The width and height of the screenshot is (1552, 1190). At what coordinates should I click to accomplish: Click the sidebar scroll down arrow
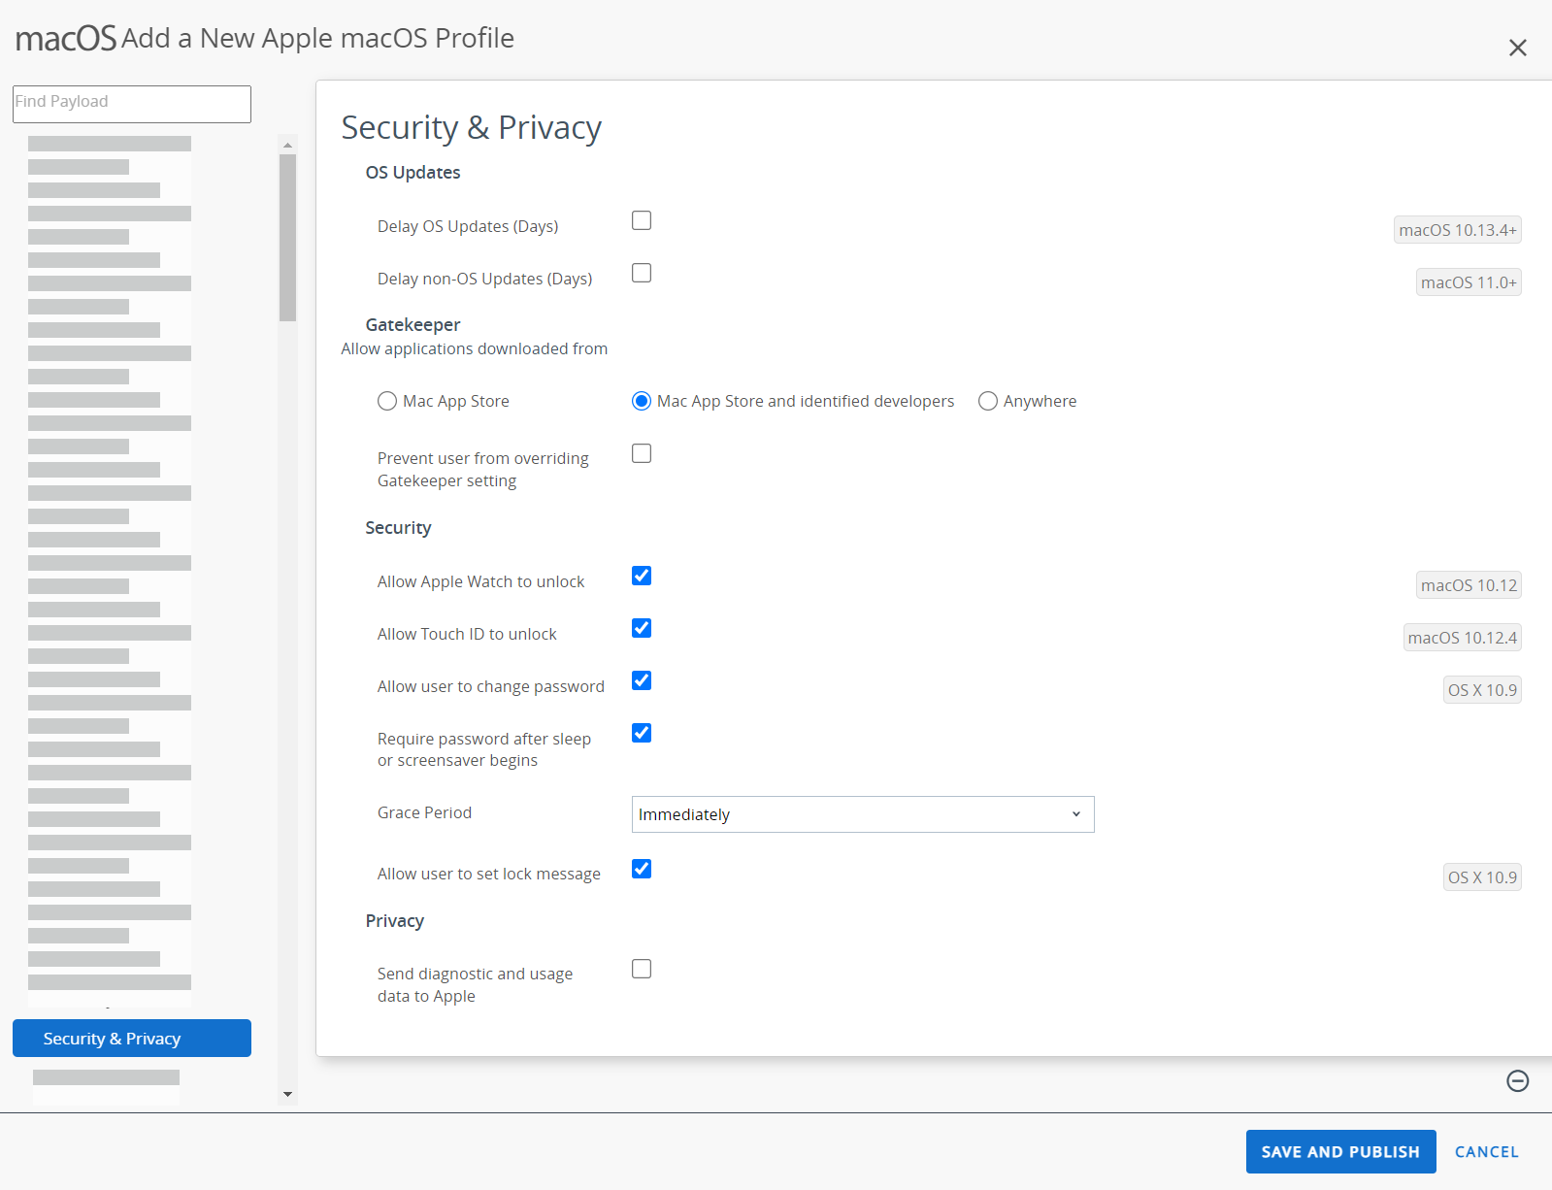[287, 1094]
